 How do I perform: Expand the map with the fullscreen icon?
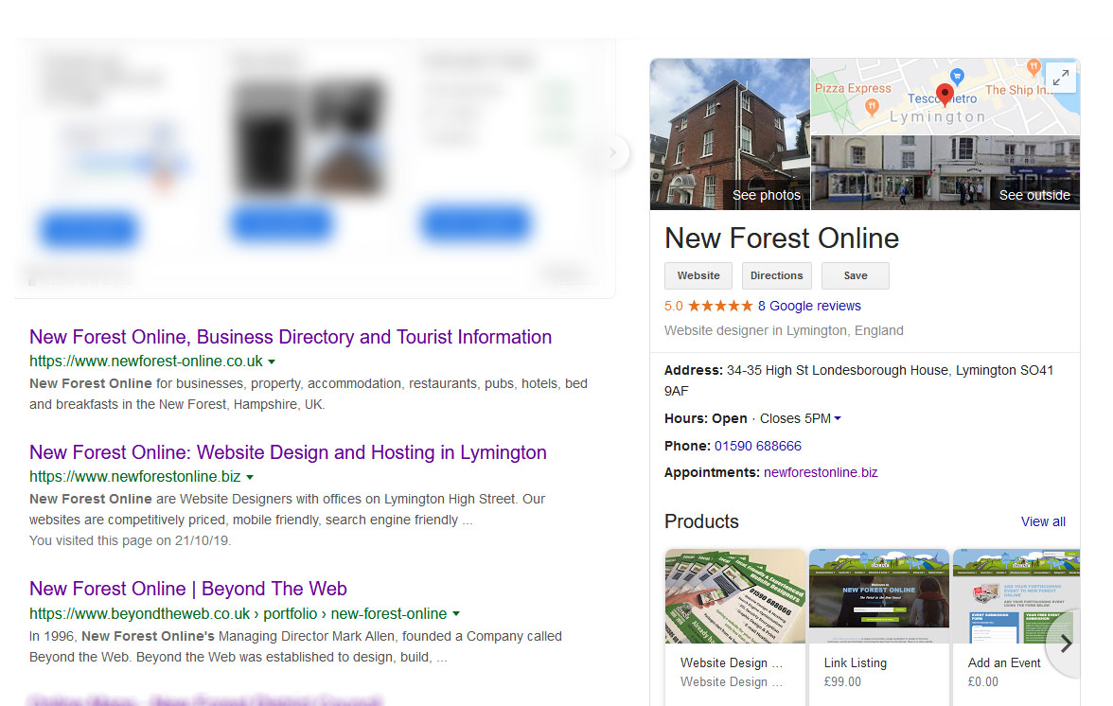tap(1061, 78)
